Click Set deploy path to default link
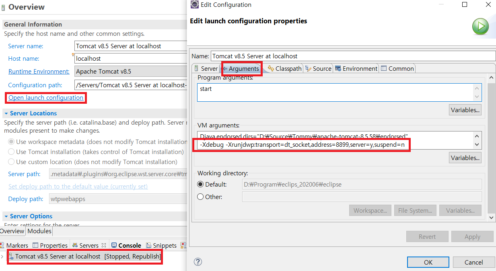The image size is (496, 271). [78, 187]
